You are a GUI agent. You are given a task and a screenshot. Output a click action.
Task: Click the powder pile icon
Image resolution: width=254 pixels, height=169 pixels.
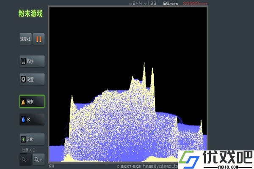[23, 102]
